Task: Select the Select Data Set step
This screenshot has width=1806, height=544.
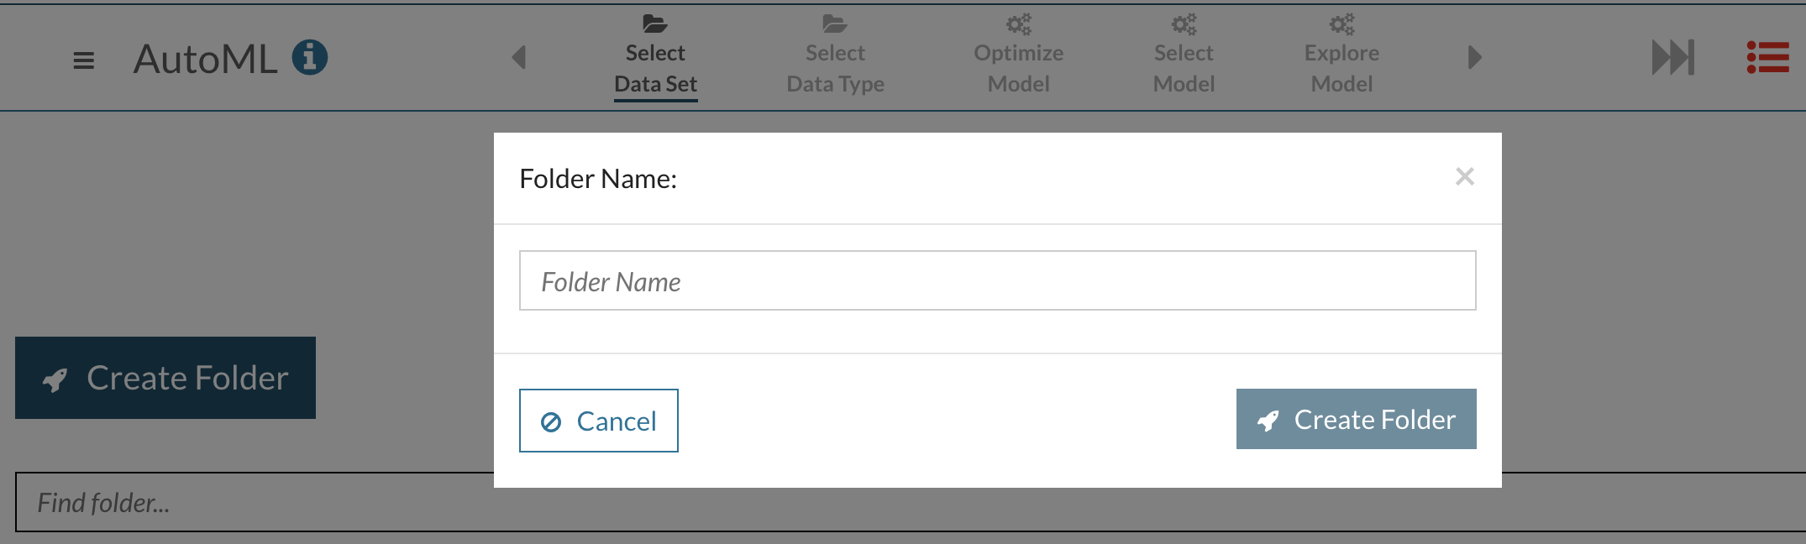Action: [655, 68]
